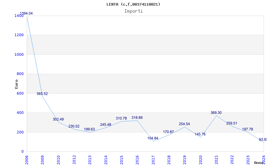Click the 230.02 data label
This screenshot has height=166, width=267.
click(74, 126)
